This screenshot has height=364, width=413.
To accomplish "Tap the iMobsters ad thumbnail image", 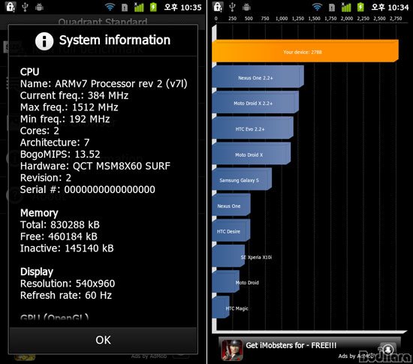I will click(232, 350).
